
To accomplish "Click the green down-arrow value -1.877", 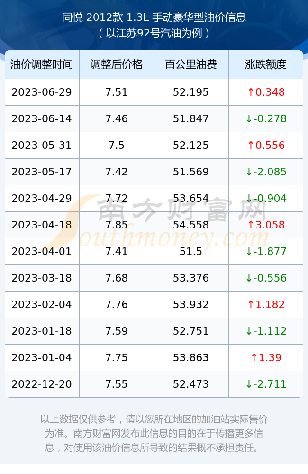I will pyautogui.click(x=266, y=252).
